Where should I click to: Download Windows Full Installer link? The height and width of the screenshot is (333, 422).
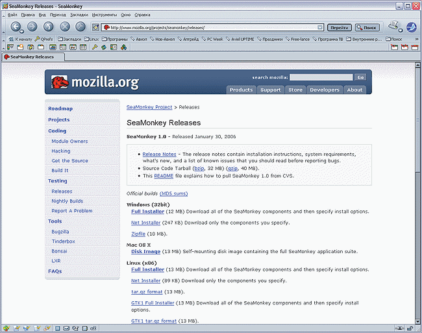tap(148, 212)
